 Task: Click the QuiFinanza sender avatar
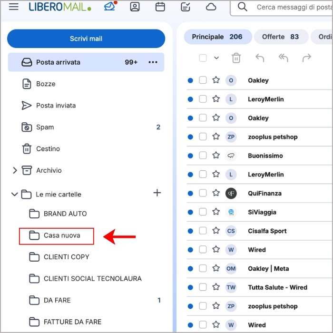point(231,193)
